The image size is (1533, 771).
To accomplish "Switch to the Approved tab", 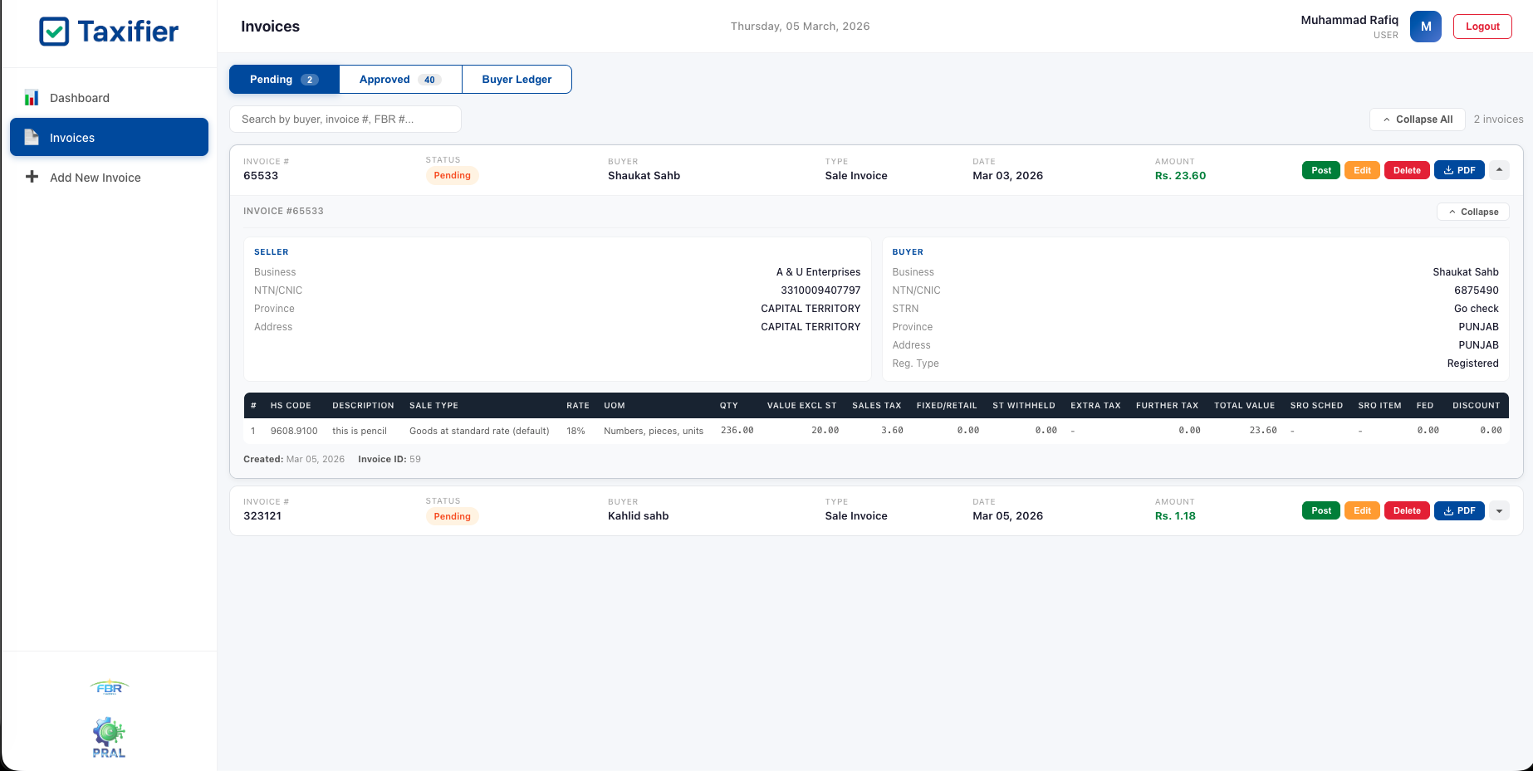I will click(399, 79).
